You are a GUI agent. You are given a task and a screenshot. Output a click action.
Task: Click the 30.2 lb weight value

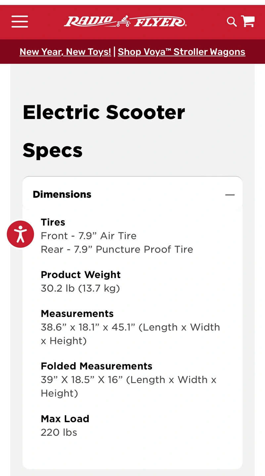coord(80,288)
